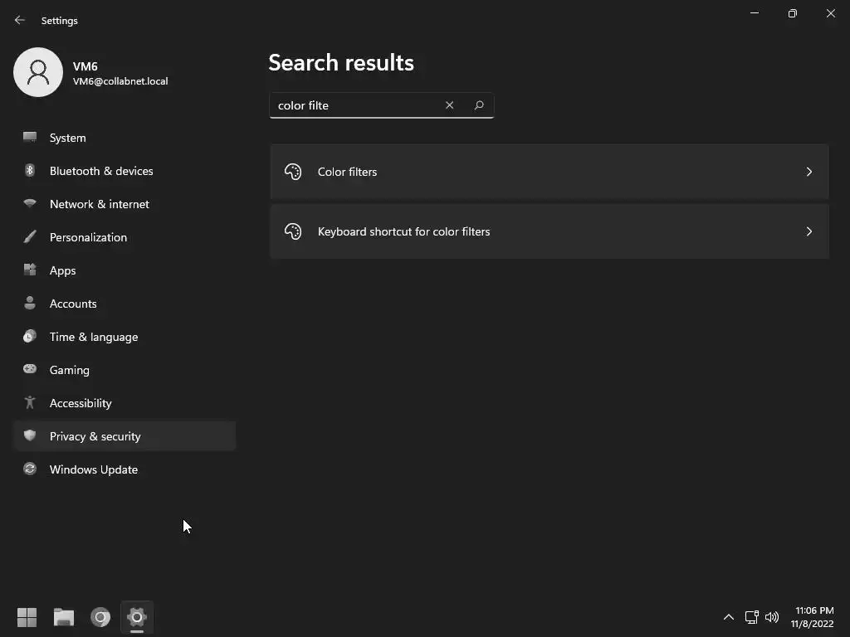Screen dimensions: 850x637
Task: Navigate to Windows Update
Action: tap(93, 469)
